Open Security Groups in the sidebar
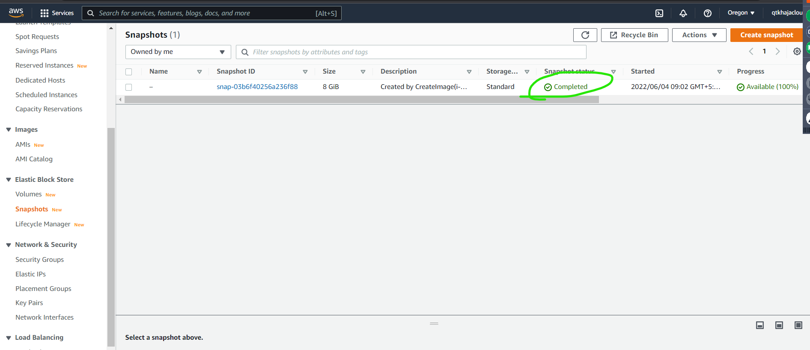Image resolution: width=810 pixels, height=350 pixels. click(39, 260)
